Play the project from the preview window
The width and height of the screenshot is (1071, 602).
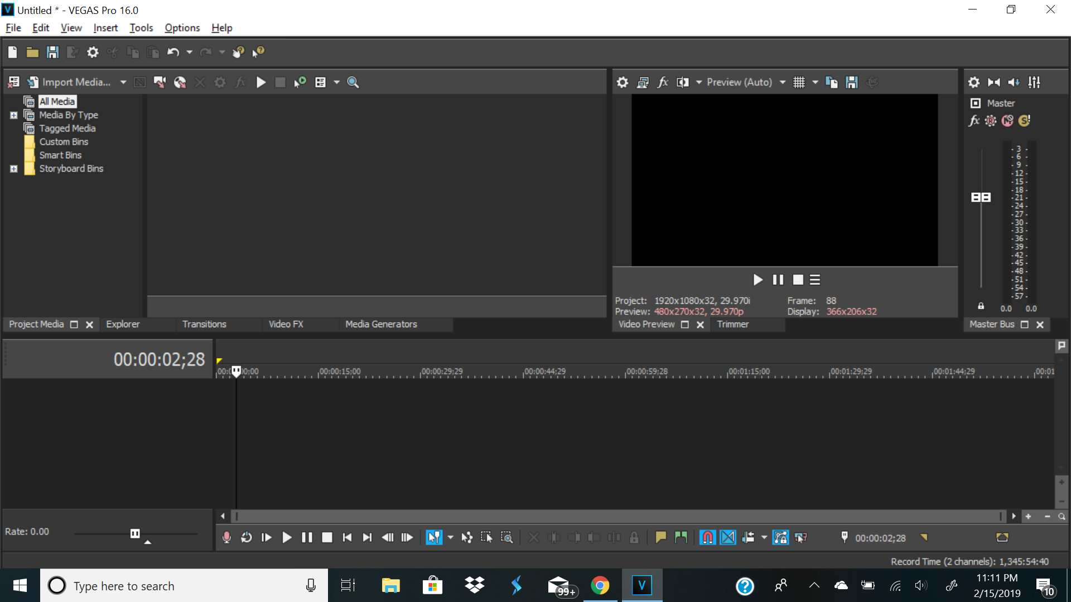(x=758, y=279)
